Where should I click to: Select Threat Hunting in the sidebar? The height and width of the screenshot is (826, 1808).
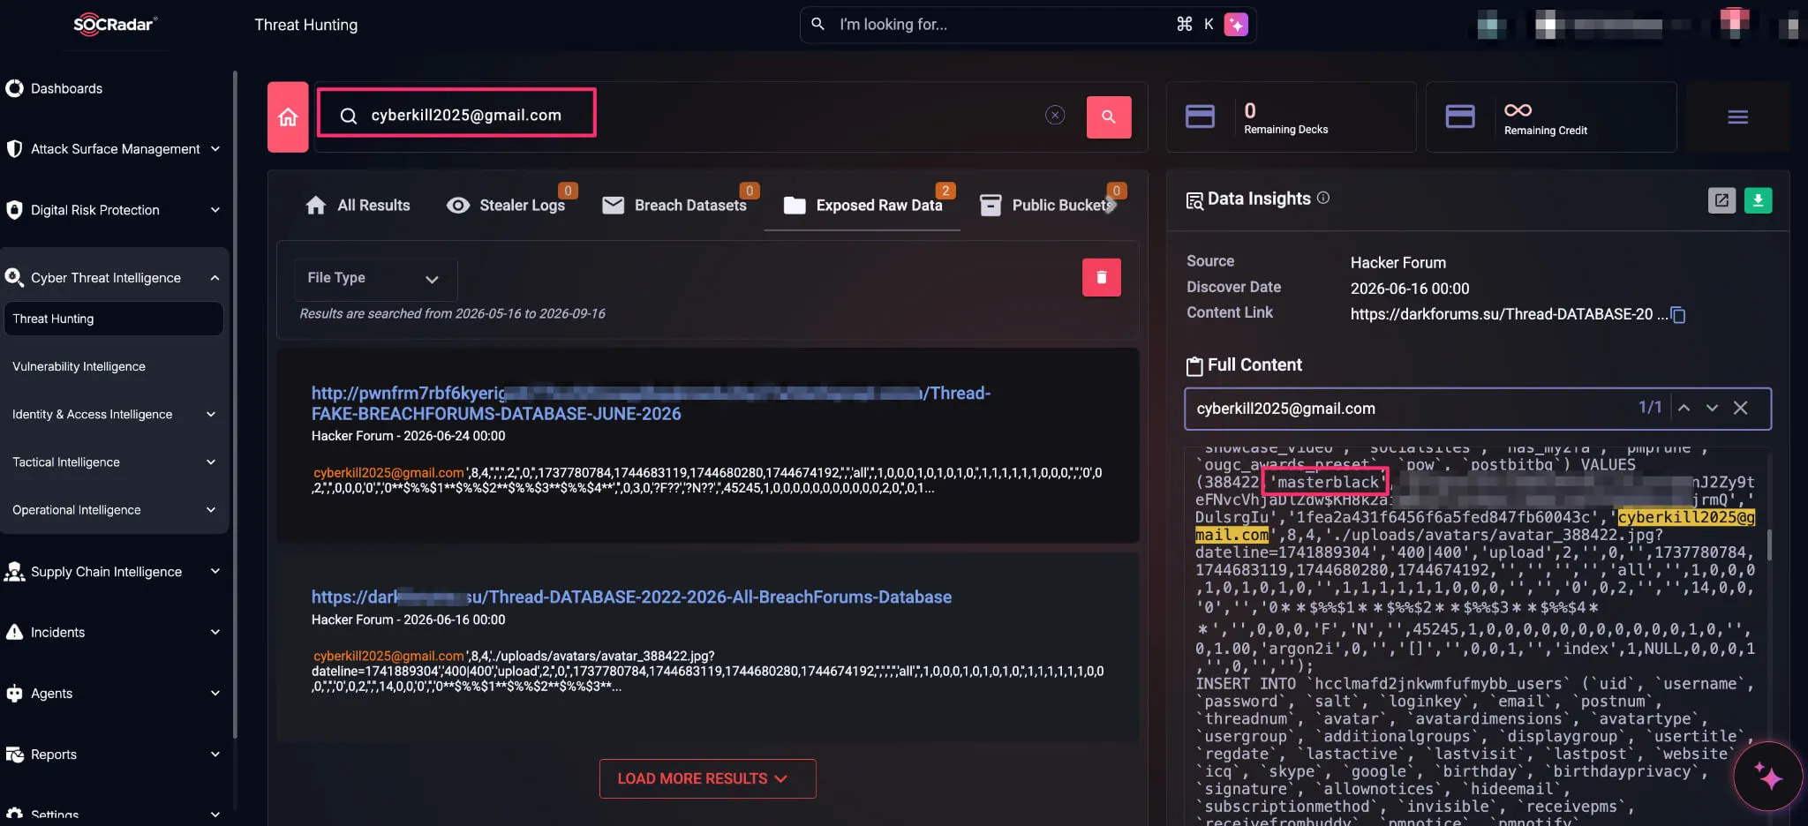coord(113,319)
